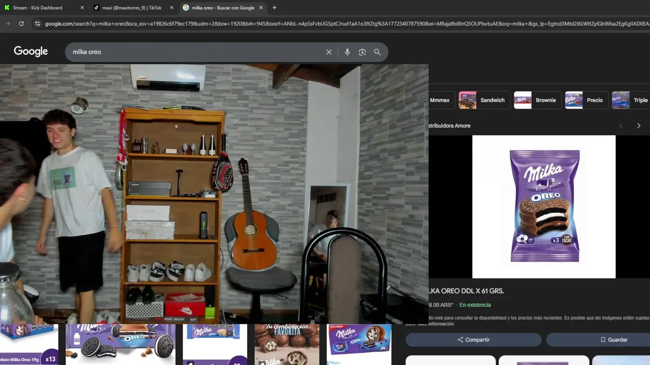
Task: Filter results by Triple chip
Action: pos(631,100)
